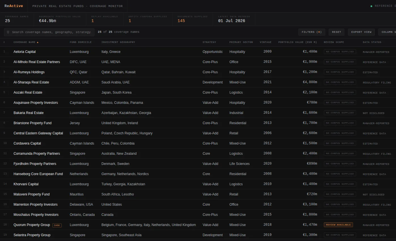The height and width of the screenshot is (241, 396).
Task: Click Delaware, USA domicile cell
Action: pos(81,205)
